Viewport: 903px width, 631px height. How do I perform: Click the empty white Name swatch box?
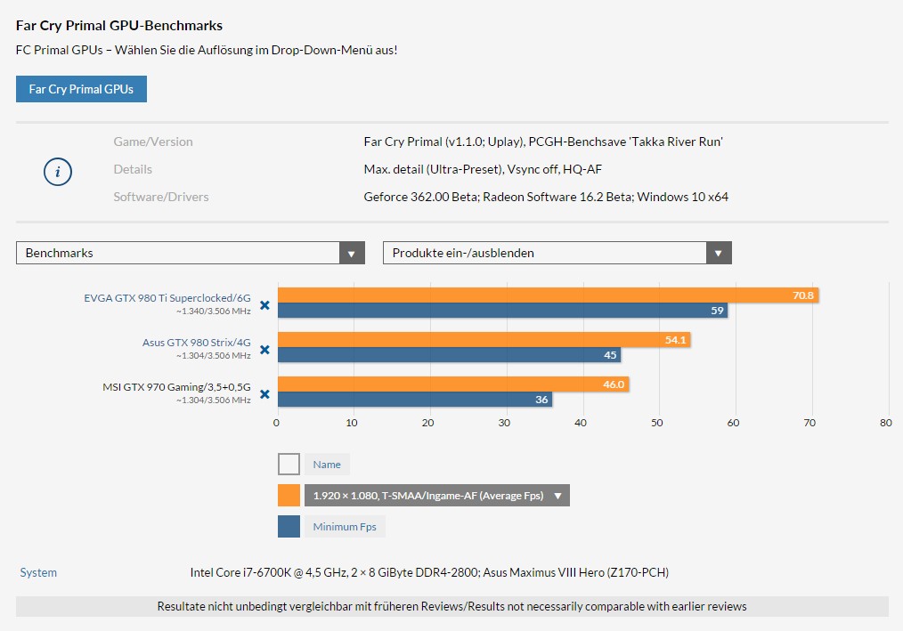[289, 464]
